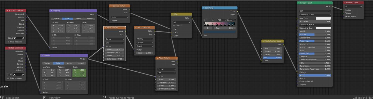373x99 pixels.
Task: Click the eyedropper in the lower Texture Coordinate node
Action: 23,75
